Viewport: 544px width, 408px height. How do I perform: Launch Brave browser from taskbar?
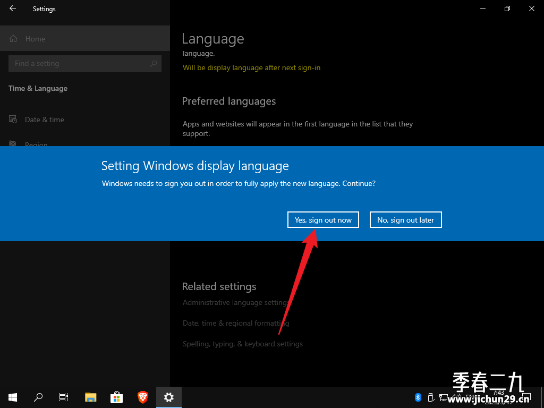tap(142, 397)
